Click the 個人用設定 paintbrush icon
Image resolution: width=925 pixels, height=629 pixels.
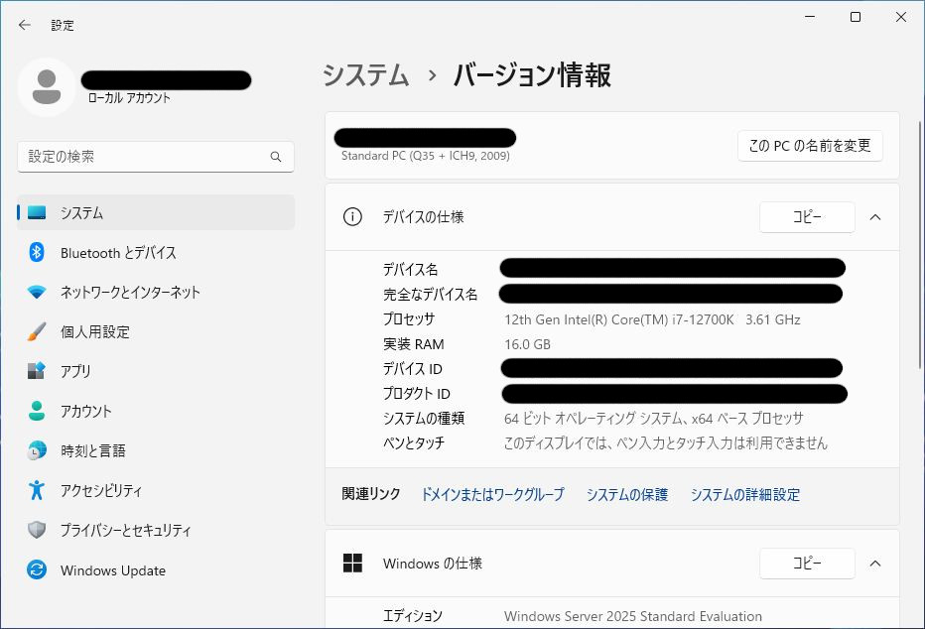pyautogui.click(x=37, y=331)
